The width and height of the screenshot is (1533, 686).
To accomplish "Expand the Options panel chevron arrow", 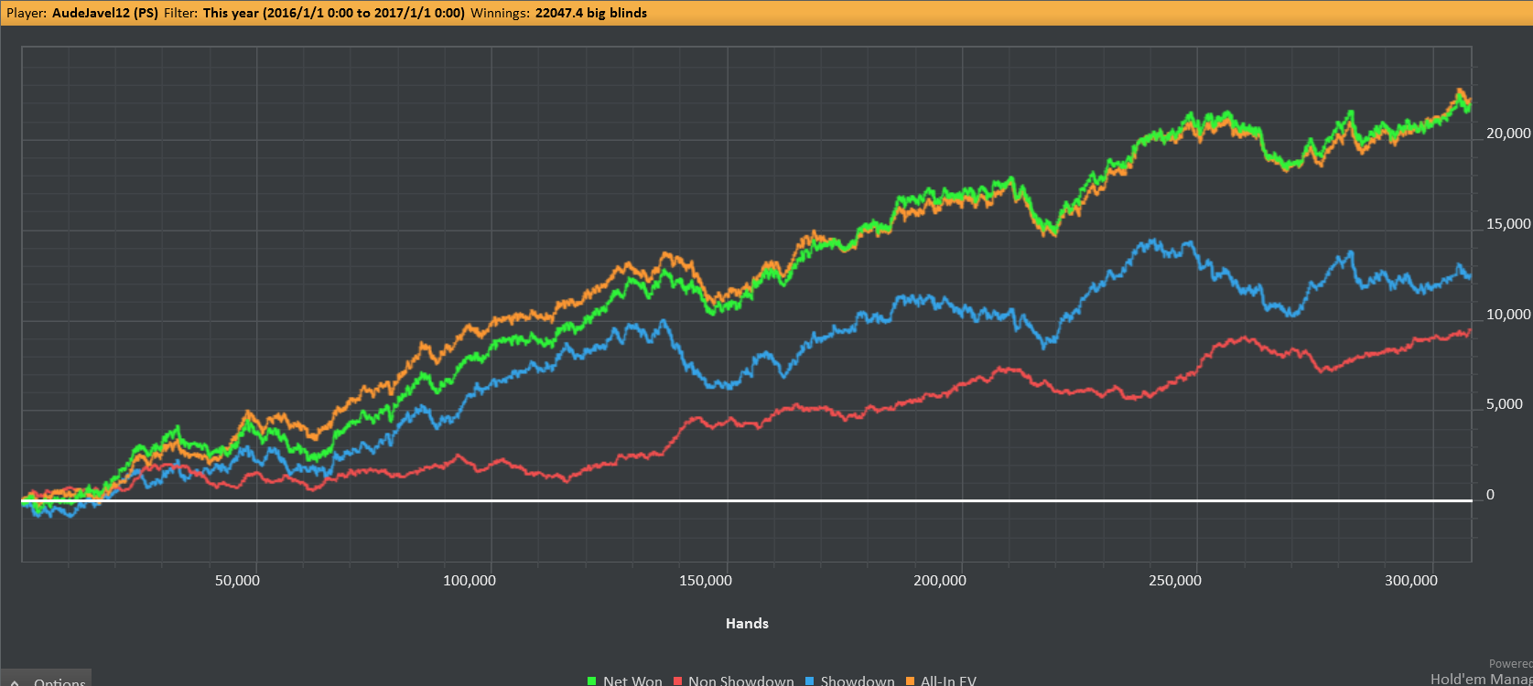I will click(x=16, y=681).
